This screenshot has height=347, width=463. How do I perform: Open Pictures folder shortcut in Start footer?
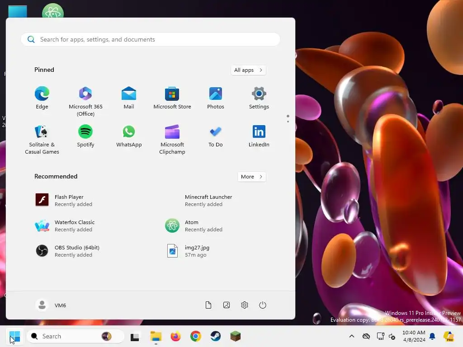(x=227, y=305)
